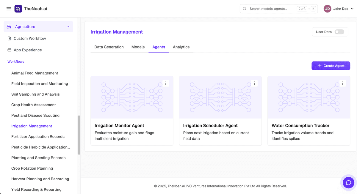The image size is (357, 194).
Task: Open Crop Rotation Planning workflow
Action: [32, 168]
